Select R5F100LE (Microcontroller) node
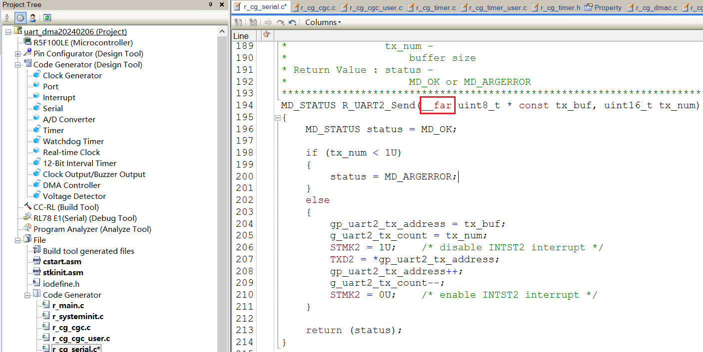703x352 pixels. (83, 42)
